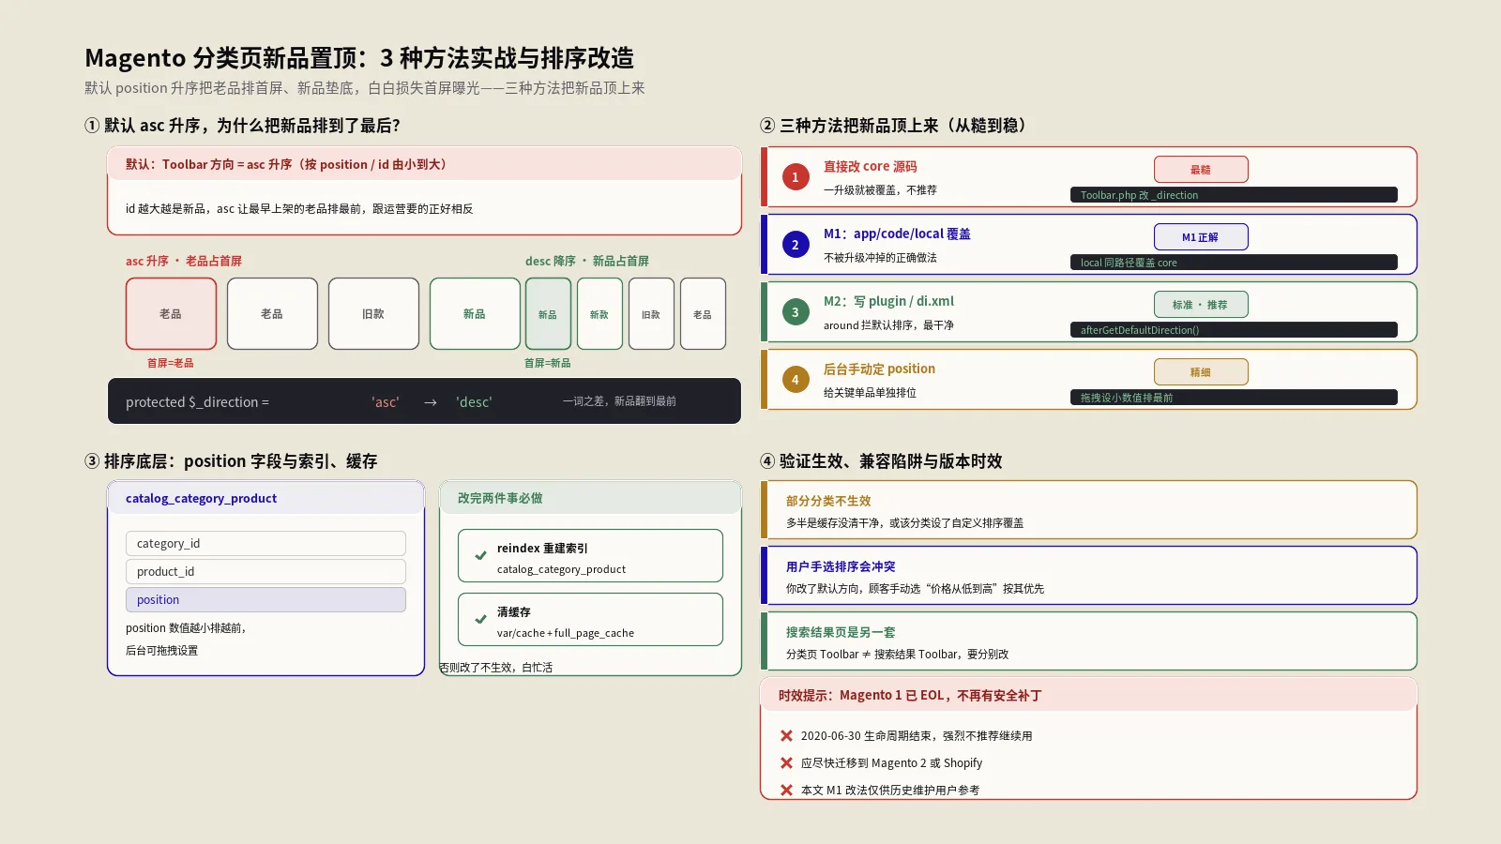Click protected $_direction = code text
Screen dimensions: 1501x844
click(x=197, y=402)
